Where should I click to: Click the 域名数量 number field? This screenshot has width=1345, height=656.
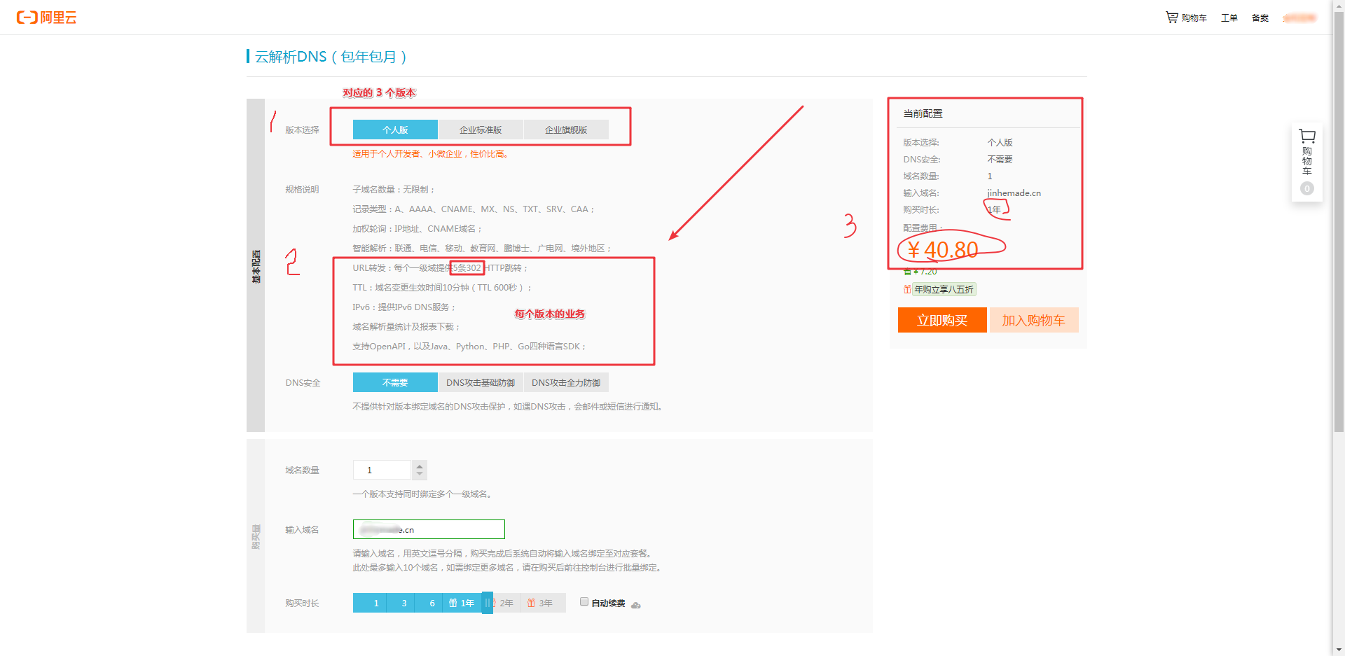[x=382, y=470]
